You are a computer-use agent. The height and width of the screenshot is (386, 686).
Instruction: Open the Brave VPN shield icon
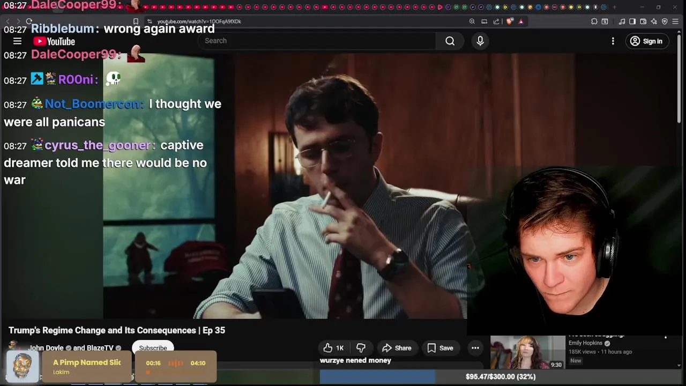pyautogui.click(x=665, y=21)
